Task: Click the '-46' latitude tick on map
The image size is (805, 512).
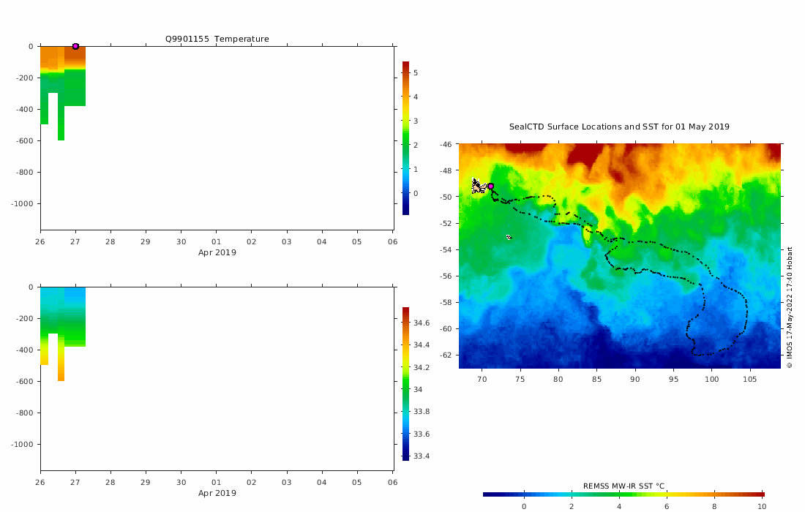Action: pos(446,145)
